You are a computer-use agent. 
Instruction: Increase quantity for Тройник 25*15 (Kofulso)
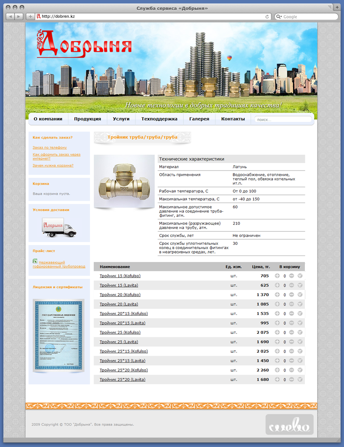277,351
